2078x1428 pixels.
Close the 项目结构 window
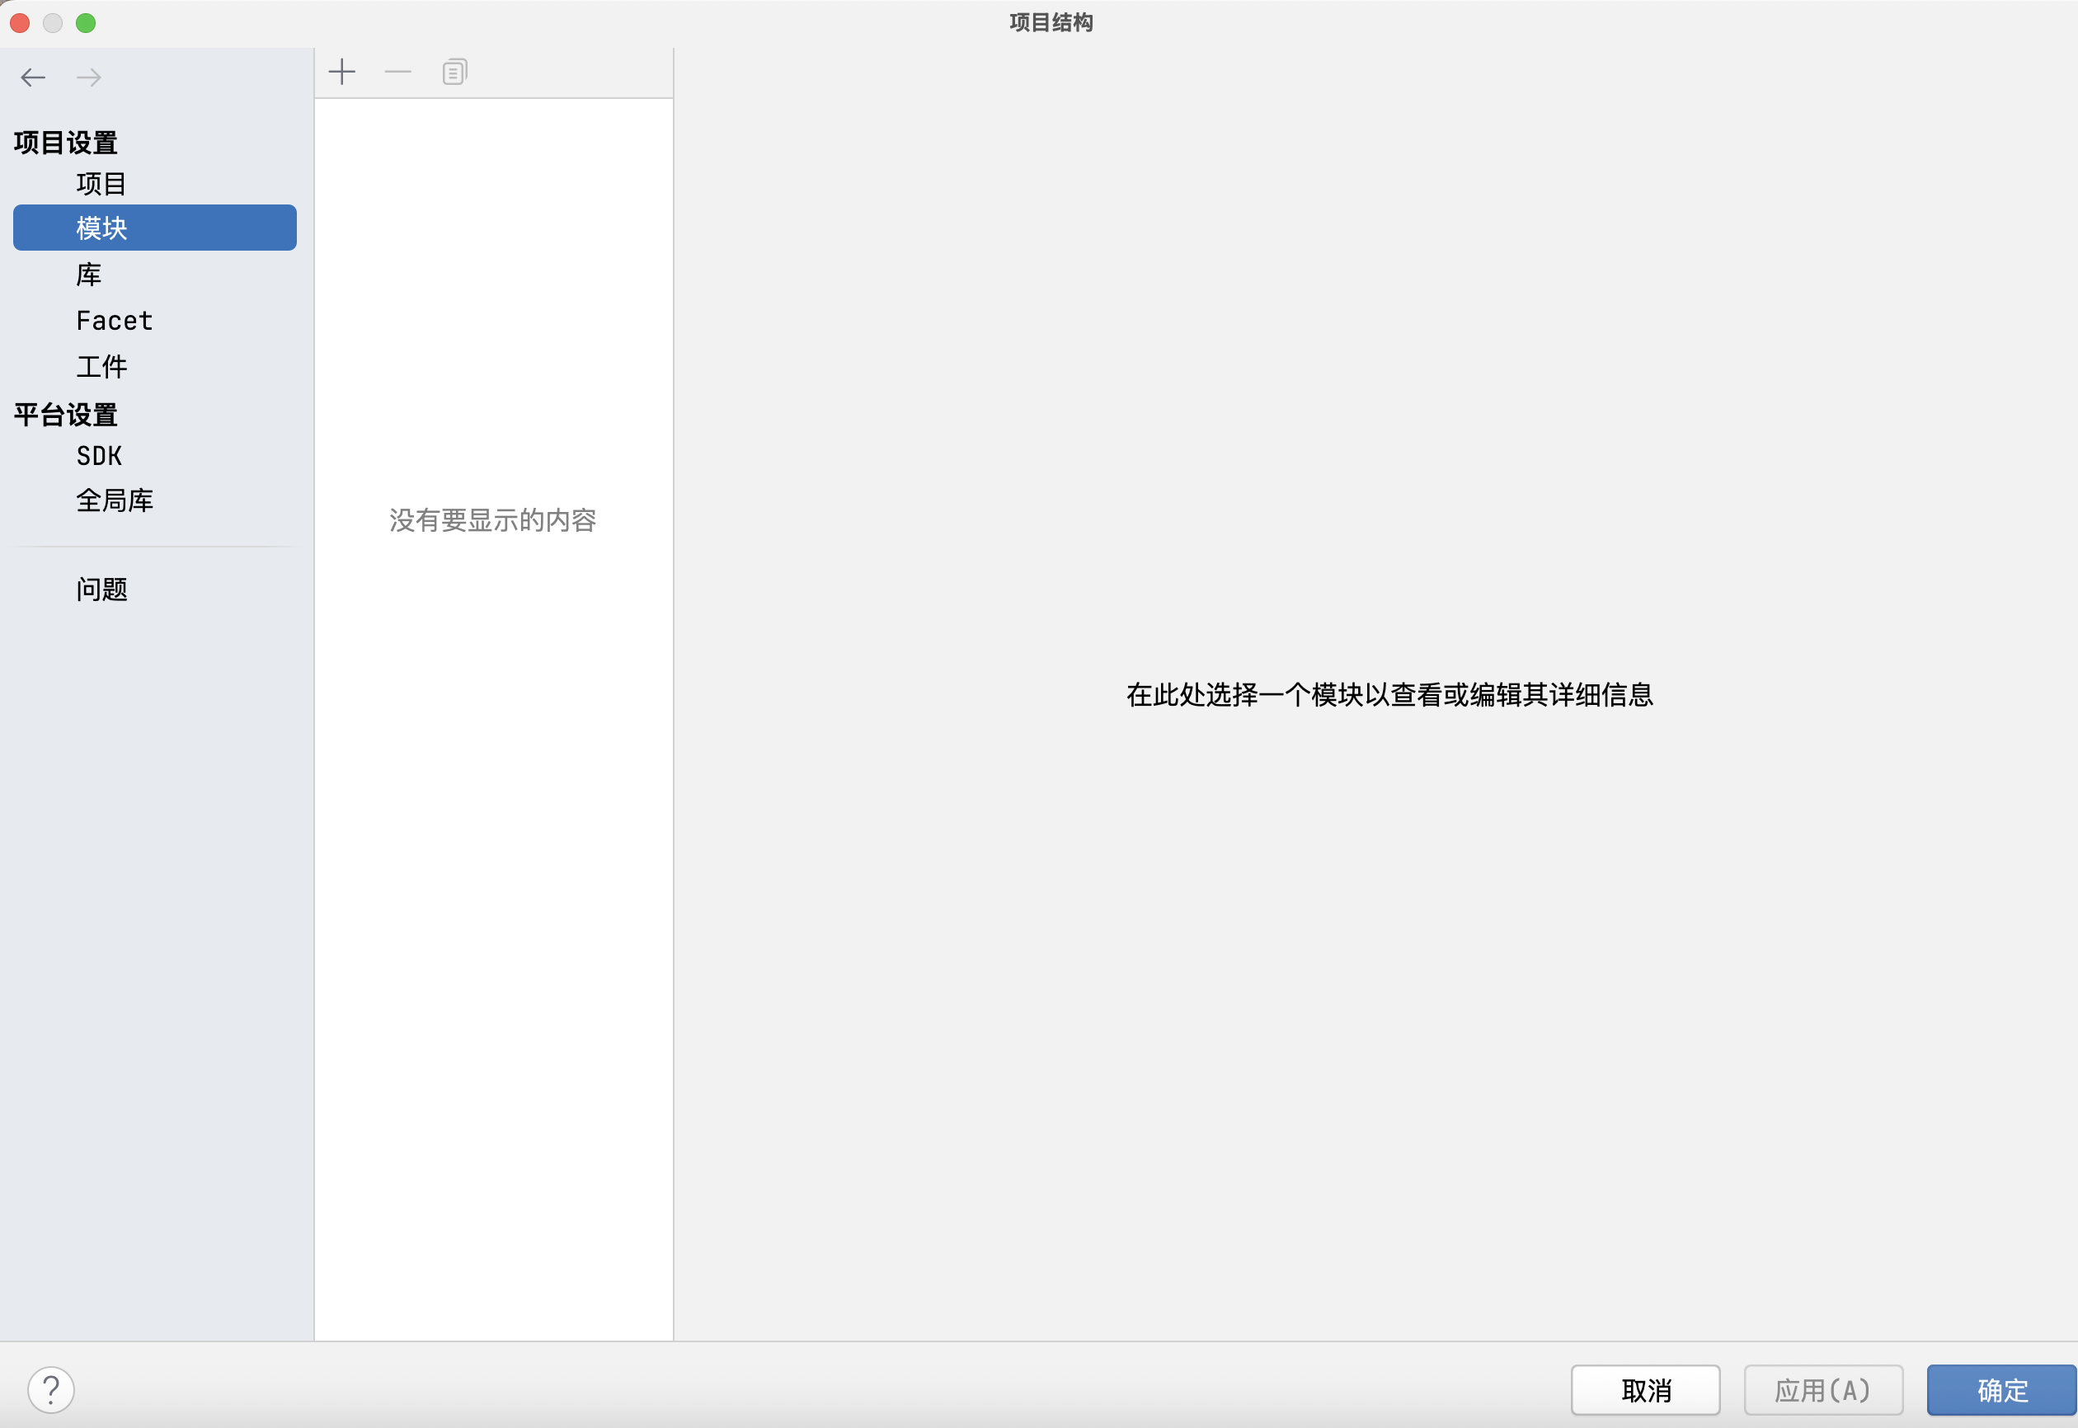tap(20, 22)
